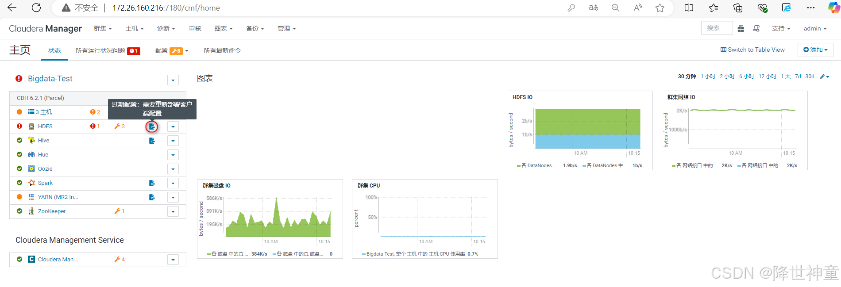
Task: Open the 审核 menu item
Action: point(195,28)
